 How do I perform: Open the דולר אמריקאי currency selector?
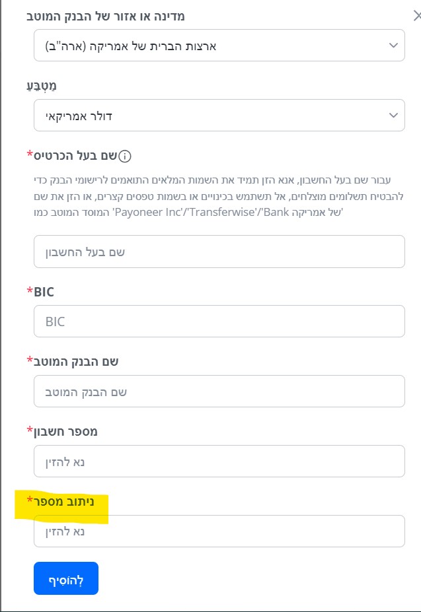tap(219, 116)
